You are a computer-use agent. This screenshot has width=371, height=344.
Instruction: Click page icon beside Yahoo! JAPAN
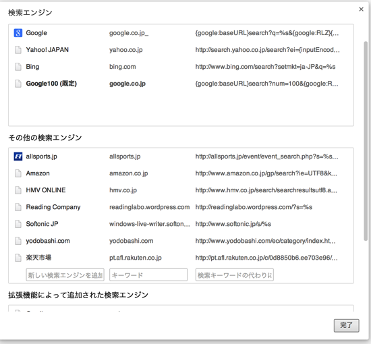click(x=18, y=50)
